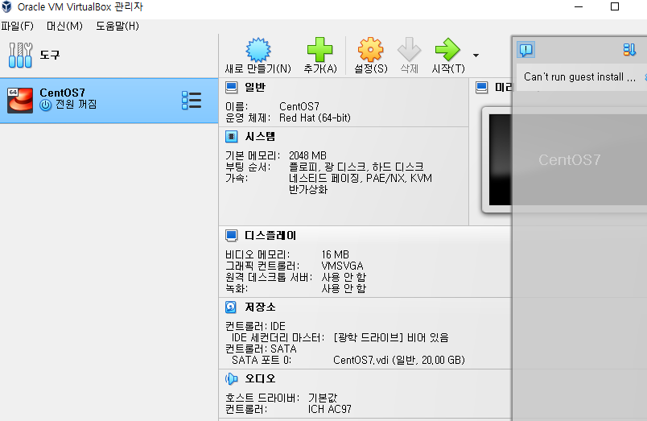Click the name value CentOS7 in General
The height and width of the screenshot is (421, 647).
299,106
